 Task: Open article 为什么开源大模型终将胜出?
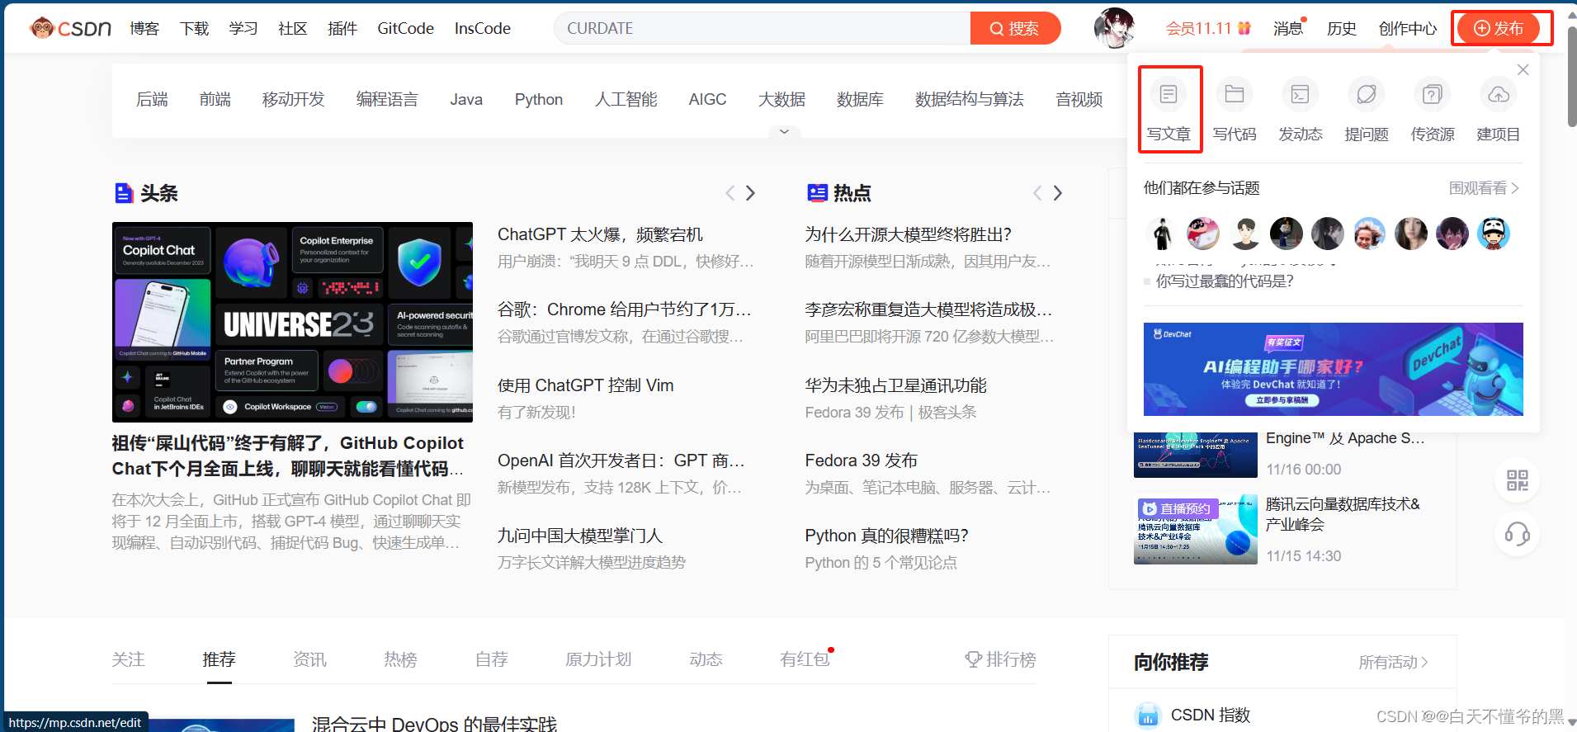point(909,234)
